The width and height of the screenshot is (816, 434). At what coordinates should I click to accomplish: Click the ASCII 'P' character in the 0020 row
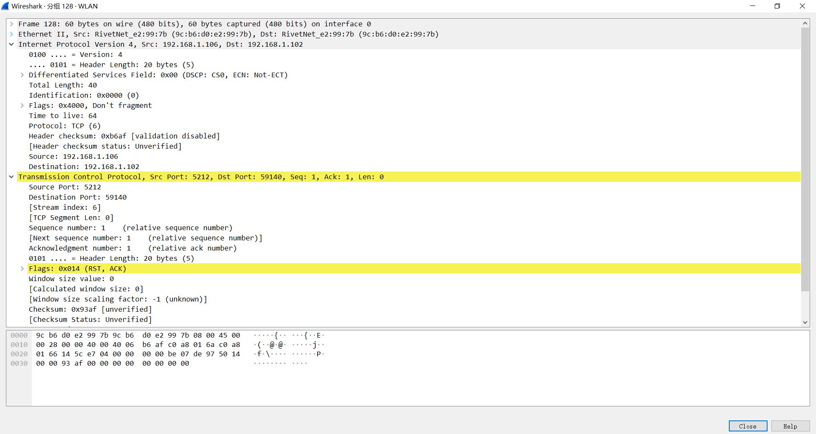[x=318, y=354]
